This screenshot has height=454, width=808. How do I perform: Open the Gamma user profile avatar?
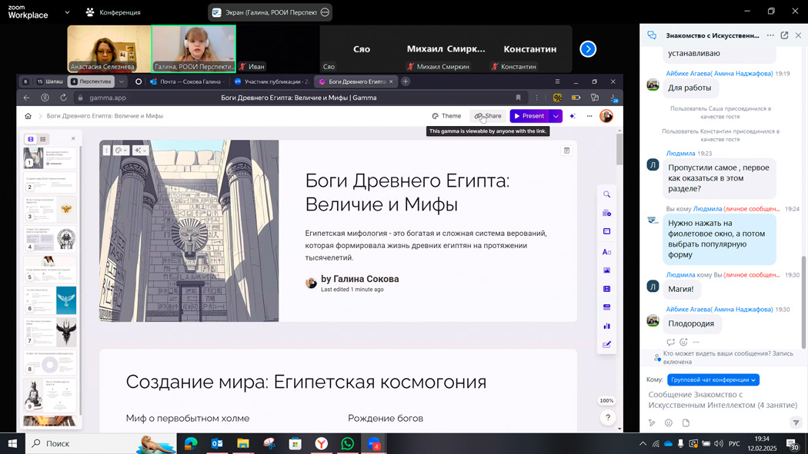pos(606,116)
